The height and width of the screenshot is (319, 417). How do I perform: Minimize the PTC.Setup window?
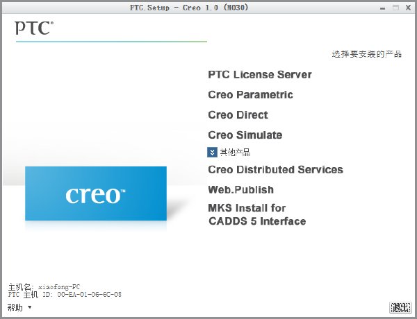[x=383, y=8]
